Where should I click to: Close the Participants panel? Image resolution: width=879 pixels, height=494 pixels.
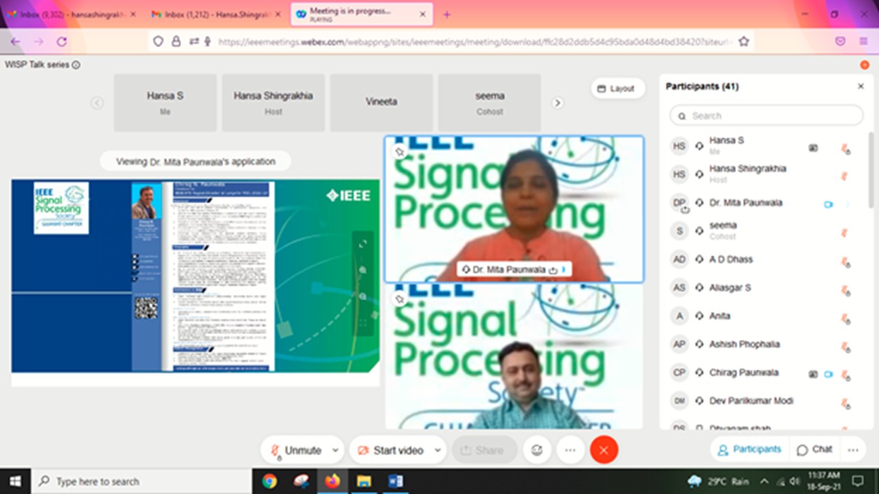[x=860, y=86]
